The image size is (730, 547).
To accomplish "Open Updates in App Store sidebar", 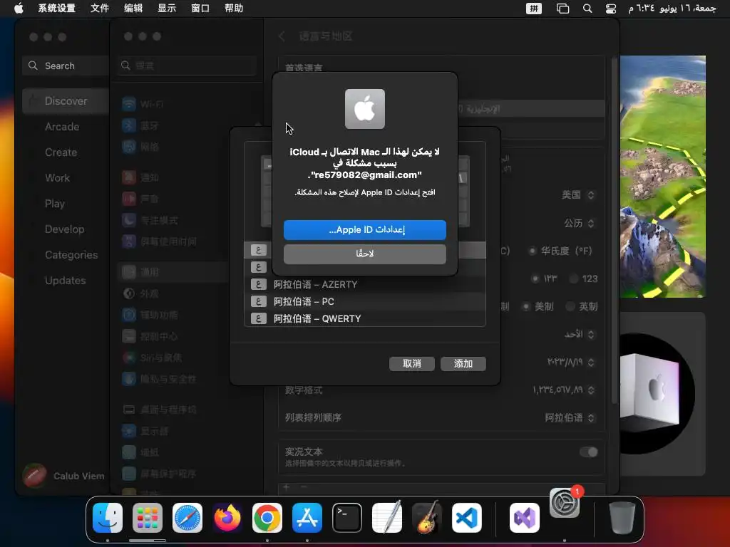I will coord(65,281).
